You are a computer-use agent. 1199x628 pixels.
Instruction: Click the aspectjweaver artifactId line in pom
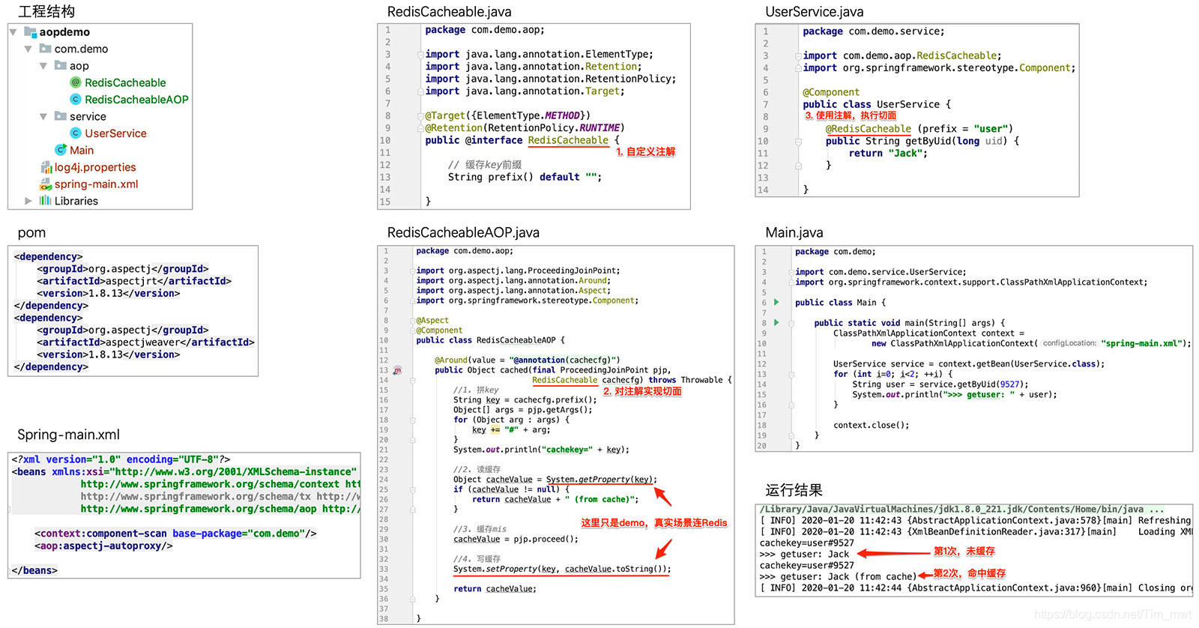(145, 342)
